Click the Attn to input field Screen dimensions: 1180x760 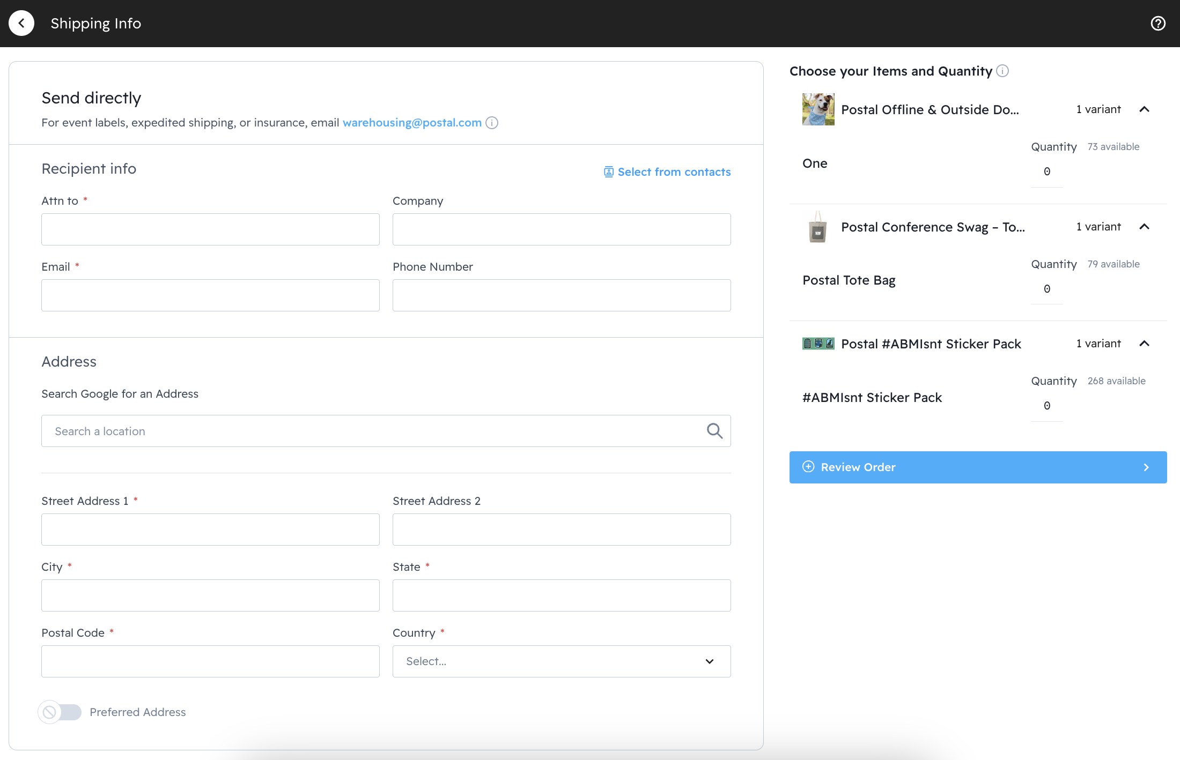tap(210, 229)
